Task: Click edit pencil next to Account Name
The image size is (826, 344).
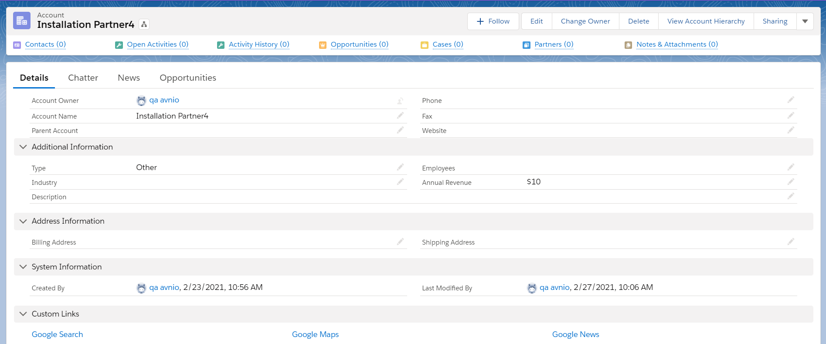Action: click(x=400, y=116)
